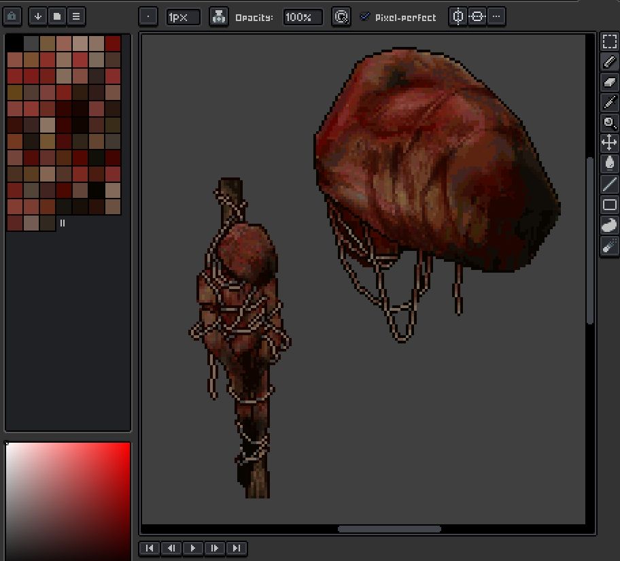Toggle the Pixel-perfect checkbox
The width and height of the screenshot is (620, 561).
[x=365, y=16]
